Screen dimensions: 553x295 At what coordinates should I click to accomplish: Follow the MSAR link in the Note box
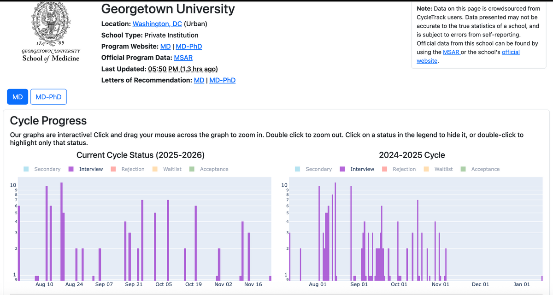point(451,52)
